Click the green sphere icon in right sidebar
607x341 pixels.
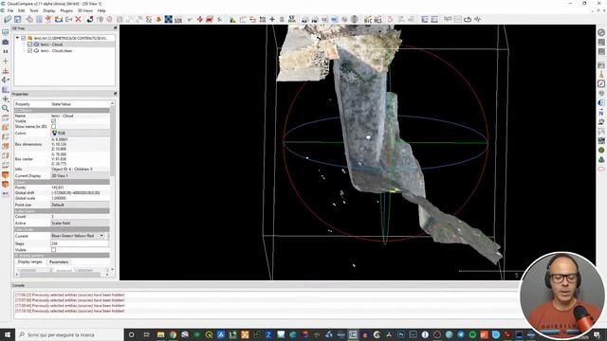(x=601, y=150)
